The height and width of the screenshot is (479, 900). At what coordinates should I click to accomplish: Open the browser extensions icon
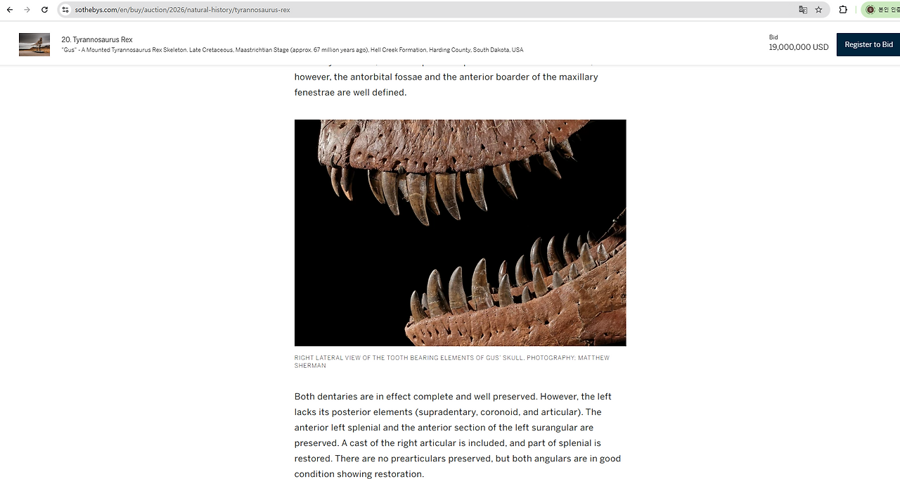[843, 10]
